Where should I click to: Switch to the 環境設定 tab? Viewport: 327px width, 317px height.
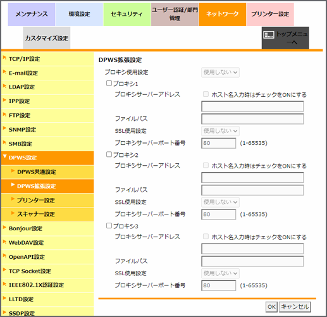(79, 15)
